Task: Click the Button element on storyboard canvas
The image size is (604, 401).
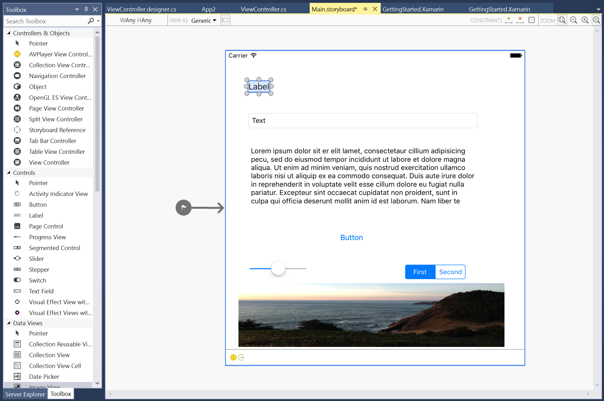Action: pos(351,238)
